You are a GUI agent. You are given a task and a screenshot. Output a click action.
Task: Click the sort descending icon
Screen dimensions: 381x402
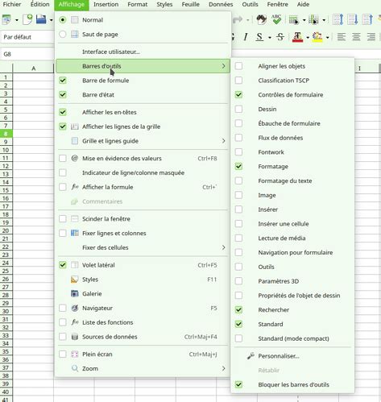coord(367,19)
